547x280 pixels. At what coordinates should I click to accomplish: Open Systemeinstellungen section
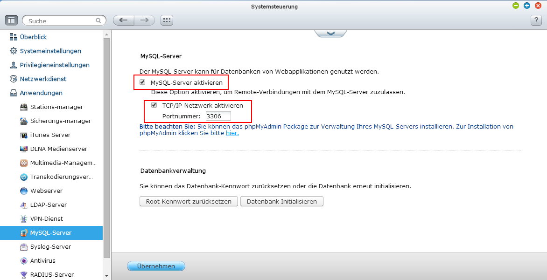50,51
